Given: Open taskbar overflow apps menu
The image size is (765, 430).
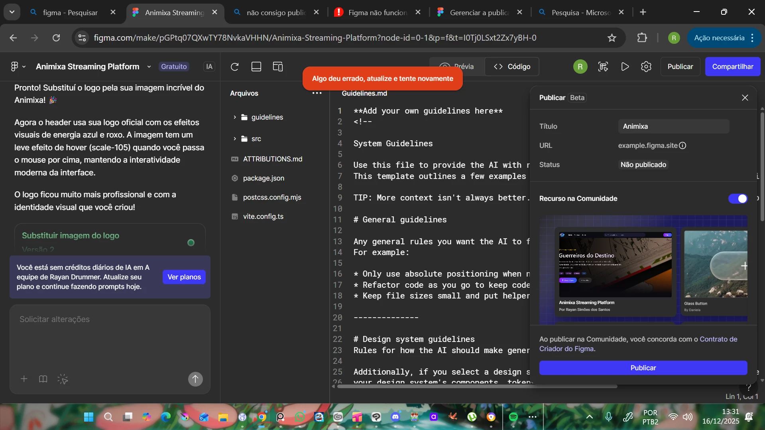Looking at the screenshot, I should click(533, 417).
